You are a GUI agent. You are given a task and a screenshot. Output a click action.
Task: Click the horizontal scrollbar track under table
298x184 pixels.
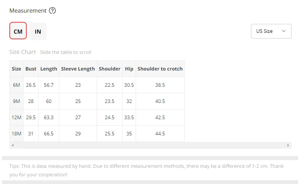pos(150,145)
